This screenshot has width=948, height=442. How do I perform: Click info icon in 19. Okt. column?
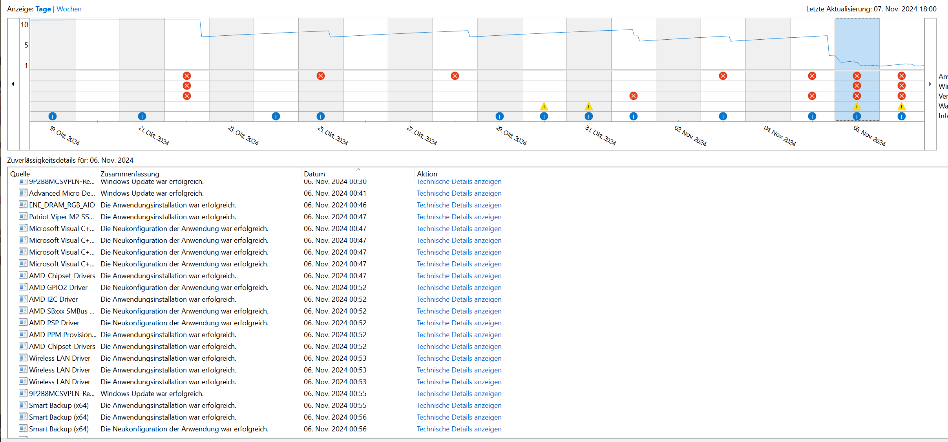click(x=53, y=116)
